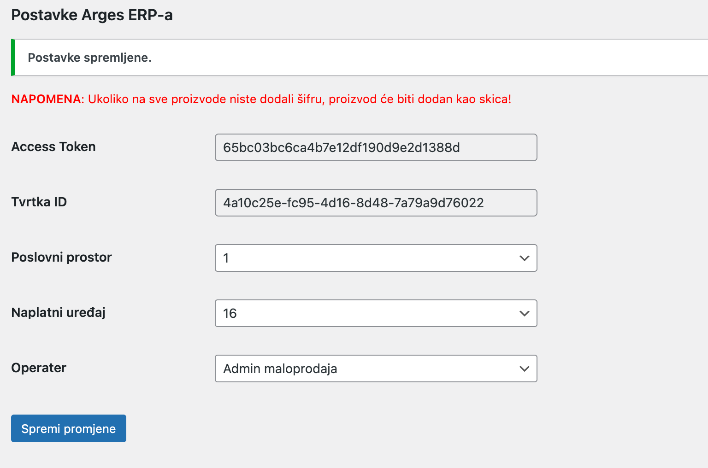Click the Postavke Arges ERP-a heading
Viewport: 708px width, 468px height.
coord(92,15)
